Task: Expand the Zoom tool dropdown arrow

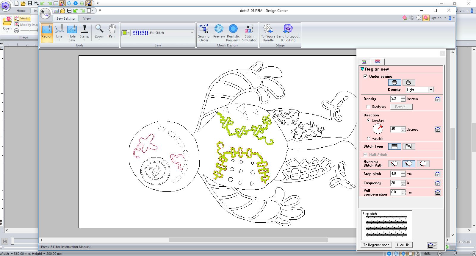Action: pyautogui.click(x=99, y=40)
